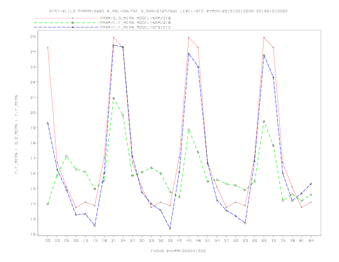
Task: Click x-axis forecast hour label 63
Action: (x=245, y=241)
